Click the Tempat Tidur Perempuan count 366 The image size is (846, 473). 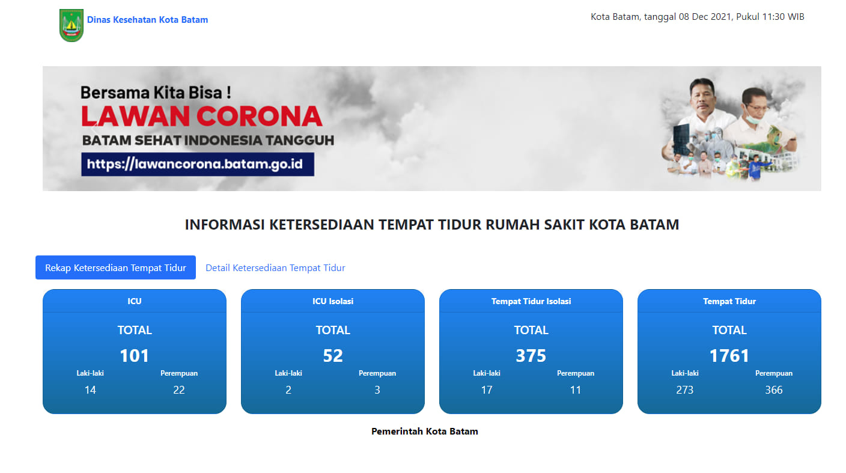pyautogui.click(x=774, y=390)
